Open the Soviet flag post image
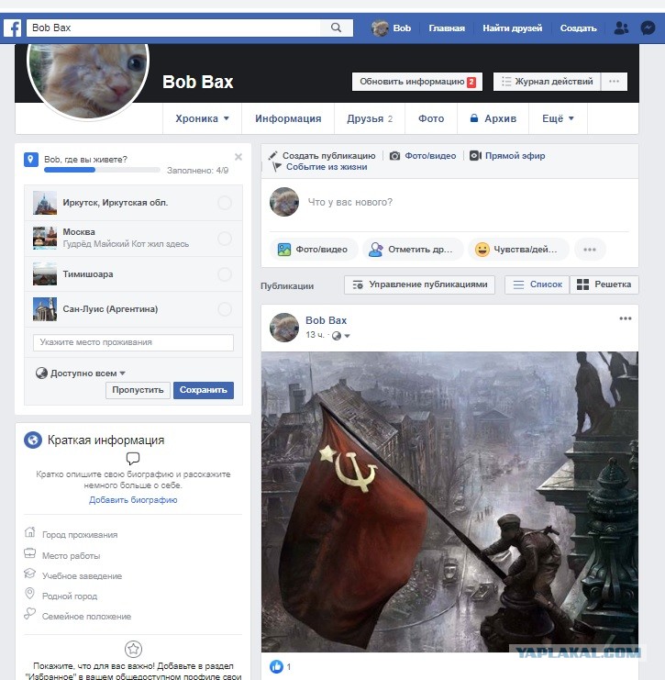 click(x=449, y=502)
